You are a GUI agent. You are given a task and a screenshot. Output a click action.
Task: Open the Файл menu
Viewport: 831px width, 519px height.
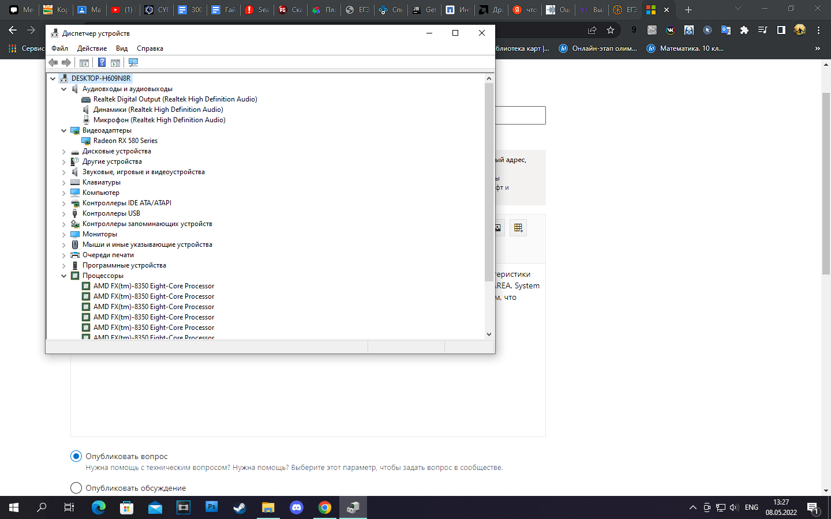click(59, 48)
